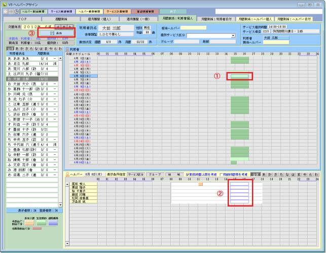Select the 6月 6日(水) schedule row
Viewport: 326px width, 253px height.
(83, 76)
